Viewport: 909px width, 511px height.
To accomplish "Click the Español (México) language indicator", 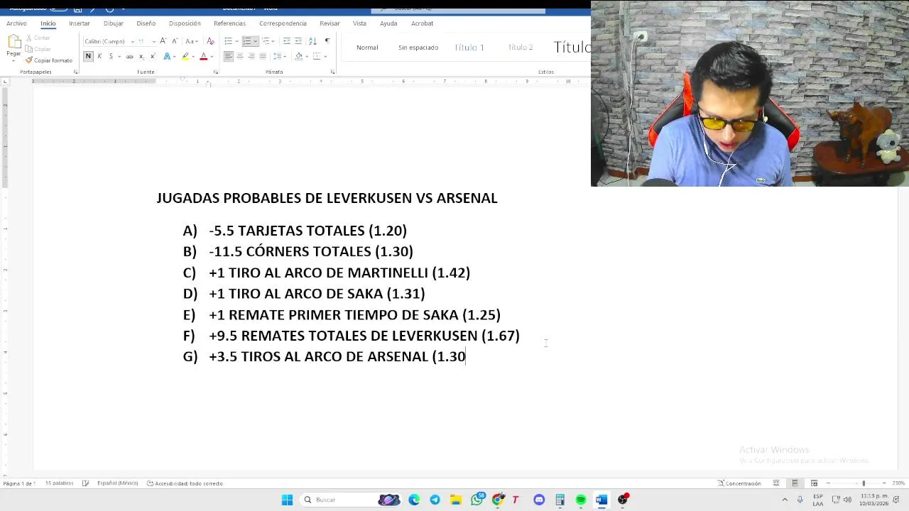I will tap(117, 483).
